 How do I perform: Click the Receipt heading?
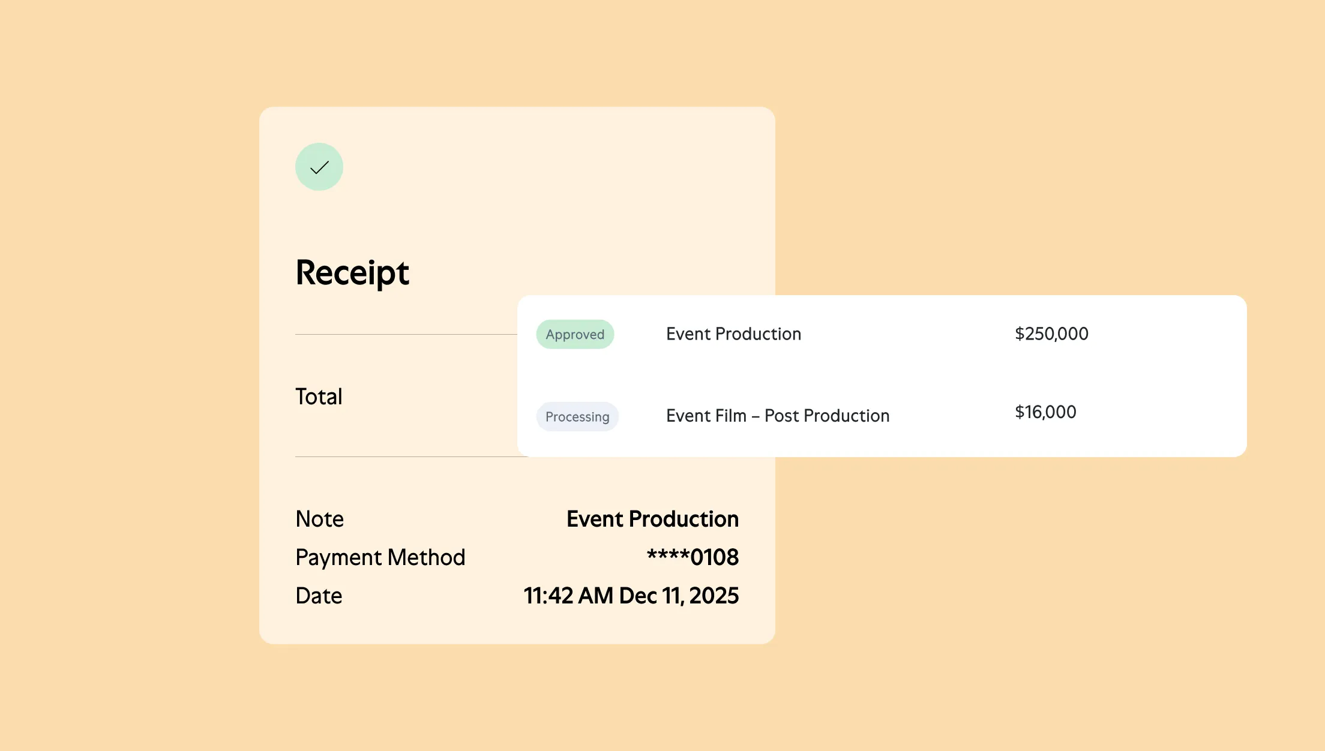pyautogui.click(x=352, y=273)
